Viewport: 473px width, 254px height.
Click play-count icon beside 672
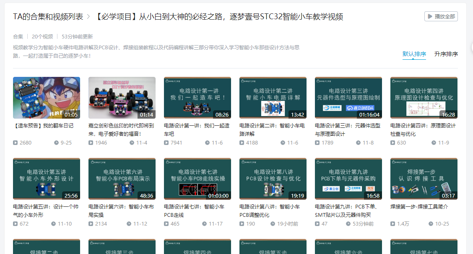coord(16,224)
